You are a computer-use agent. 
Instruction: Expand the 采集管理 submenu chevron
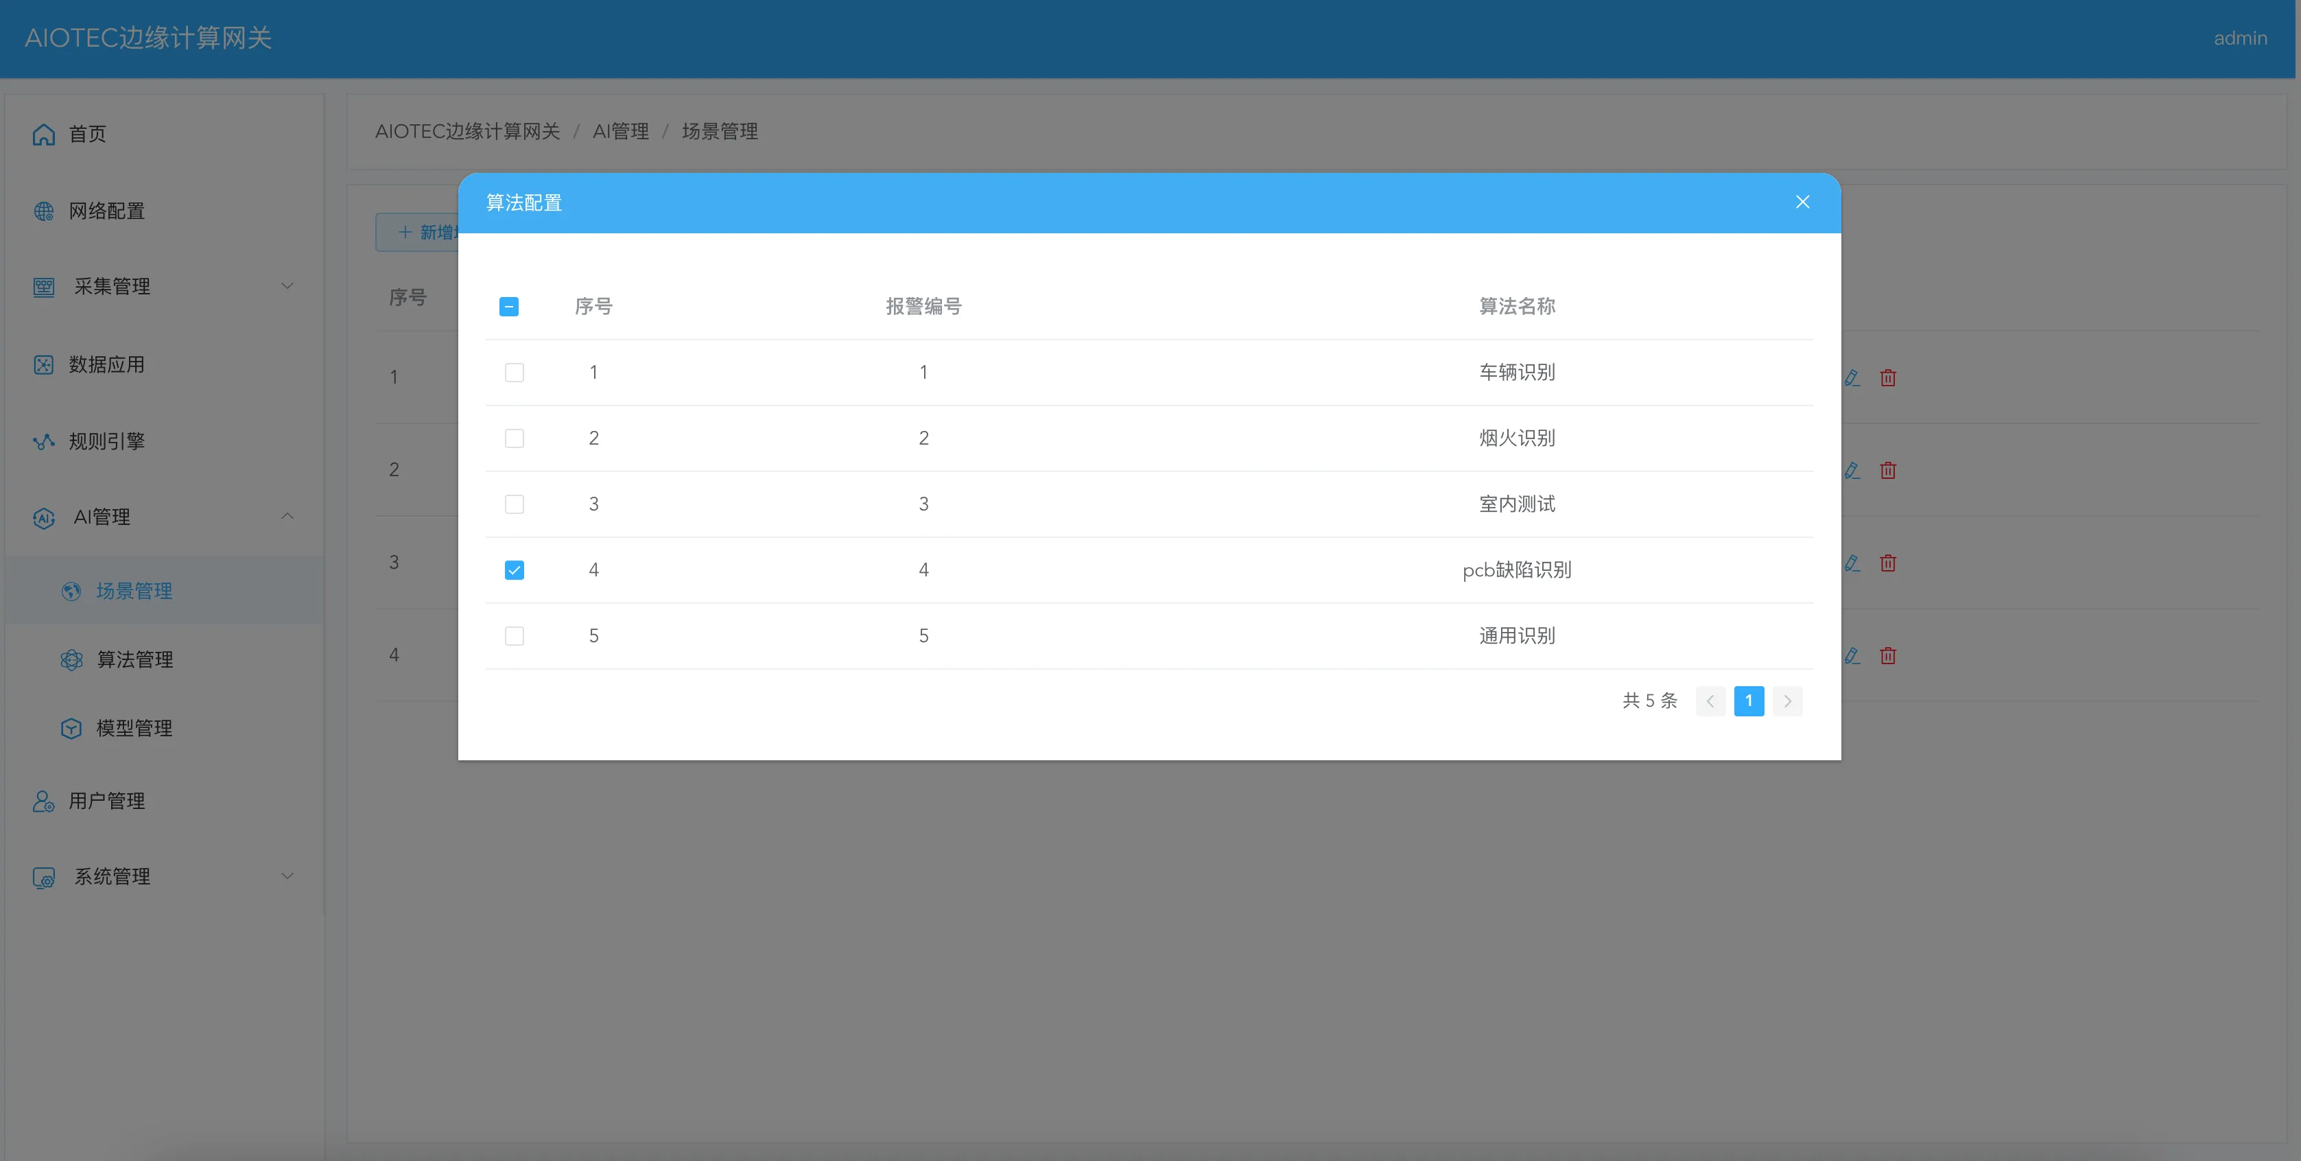click(287, 285)
